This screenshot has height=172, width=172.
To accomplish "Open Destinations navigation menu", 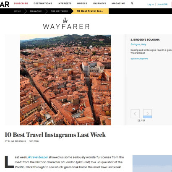I will (x=43, y=3).
